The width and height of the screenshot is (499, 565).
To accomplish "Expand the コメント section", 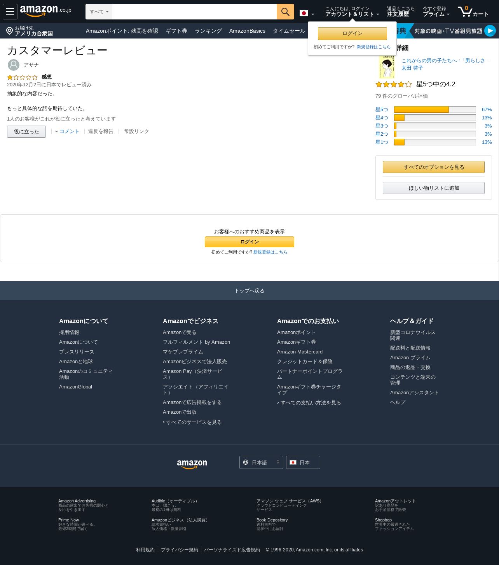I will (x=67, y=131).
